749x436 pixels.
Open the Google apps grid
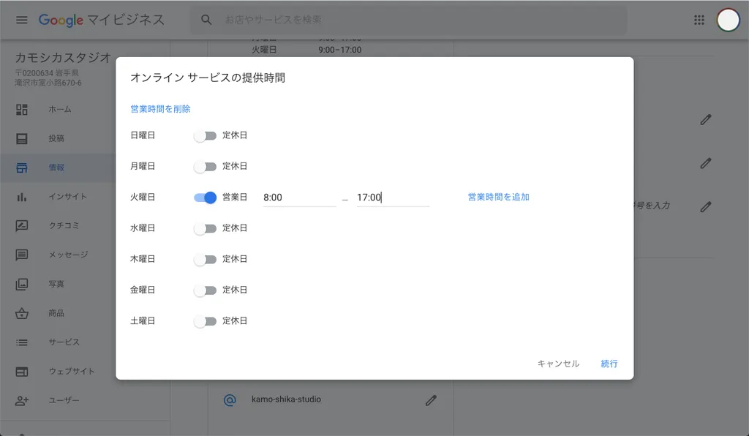pos(699,20)
